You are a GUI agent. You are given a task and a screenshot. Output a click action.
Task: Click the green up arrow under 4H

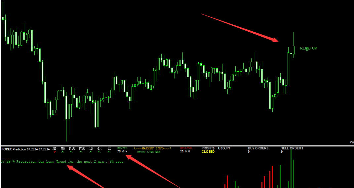click(x=99, y=152)
